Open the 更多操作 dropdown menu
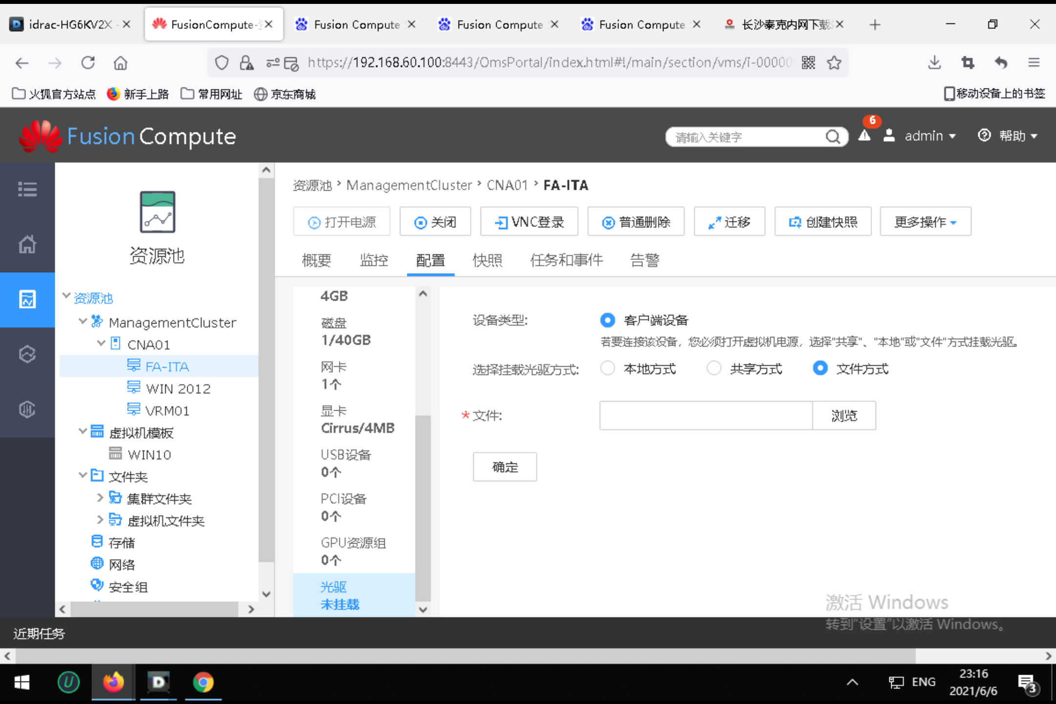Screen dimensions: 1056x704 tap(925, 221)
